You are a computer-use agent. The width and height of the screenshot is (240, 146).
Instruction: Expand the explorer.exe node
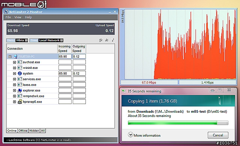(x=14, y=91)
